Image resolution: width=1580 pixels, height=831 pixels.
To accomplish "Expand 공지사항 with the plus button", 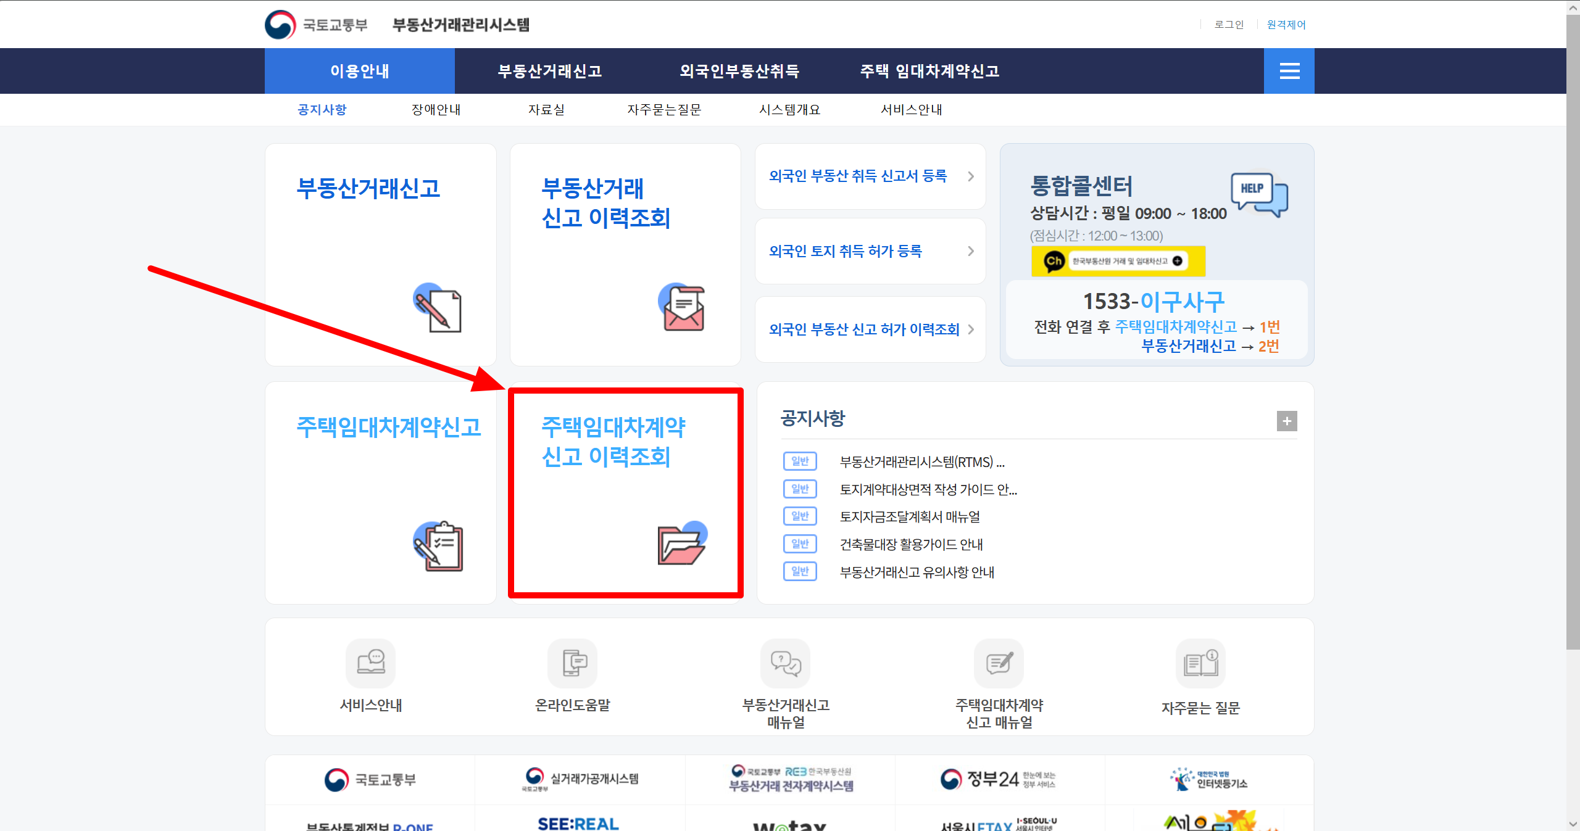I will coord(1287,421).
